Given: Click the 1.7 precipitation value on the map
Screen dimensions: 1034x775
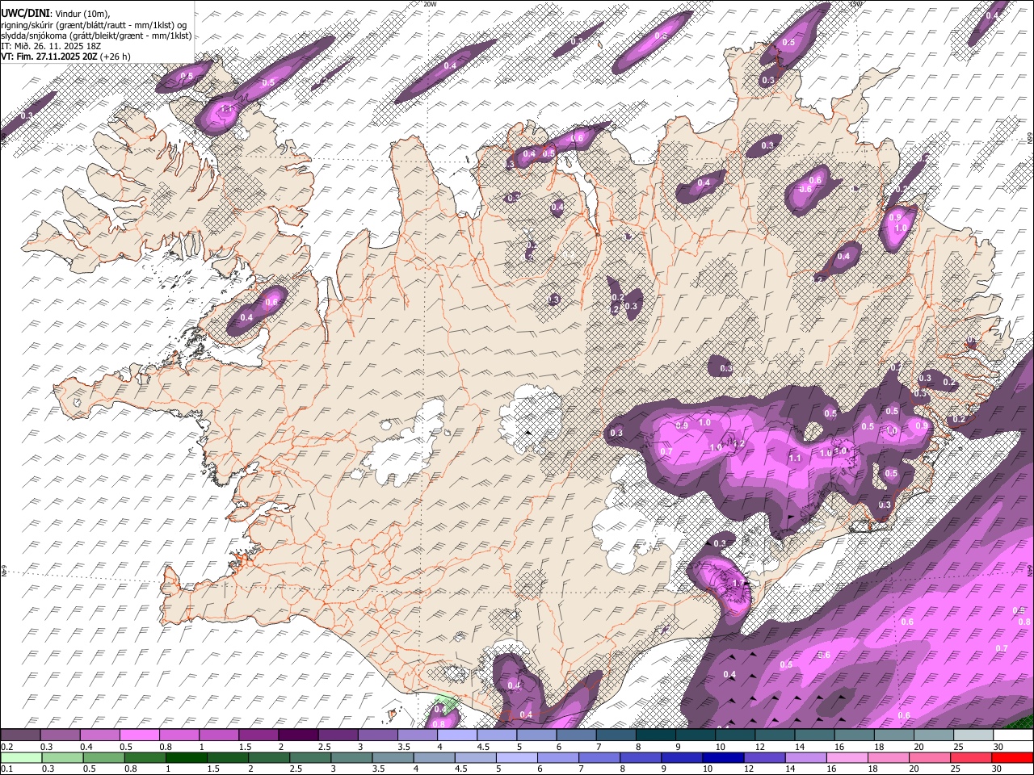Looking at the screenshot, I should [738, 583].
